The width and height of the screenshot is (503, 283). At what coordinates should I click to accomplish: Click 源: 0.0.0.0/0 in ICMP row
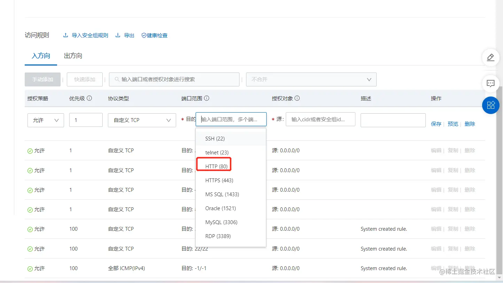coord(286,268)
